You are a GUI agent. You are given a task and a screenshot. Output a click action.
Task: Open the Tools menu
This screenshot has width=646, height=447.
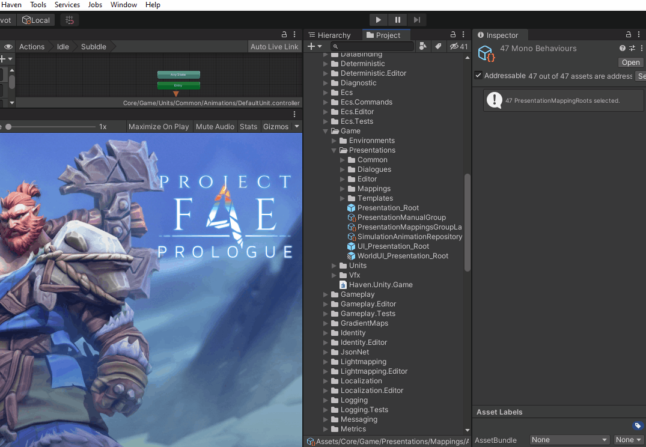coord(38,5)
